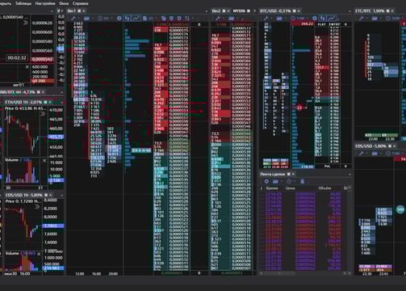The height and width of the screenshot is (291, 406).
Task: Click the target circle icon in Bin1 toolbar
Action: pyautogui.click(x=179, y=18)
